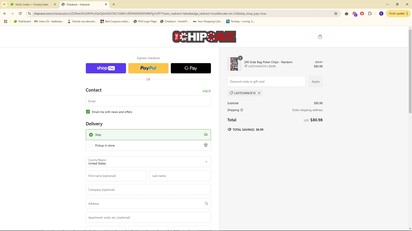Focus the First name (optional) field

point(116,176)
